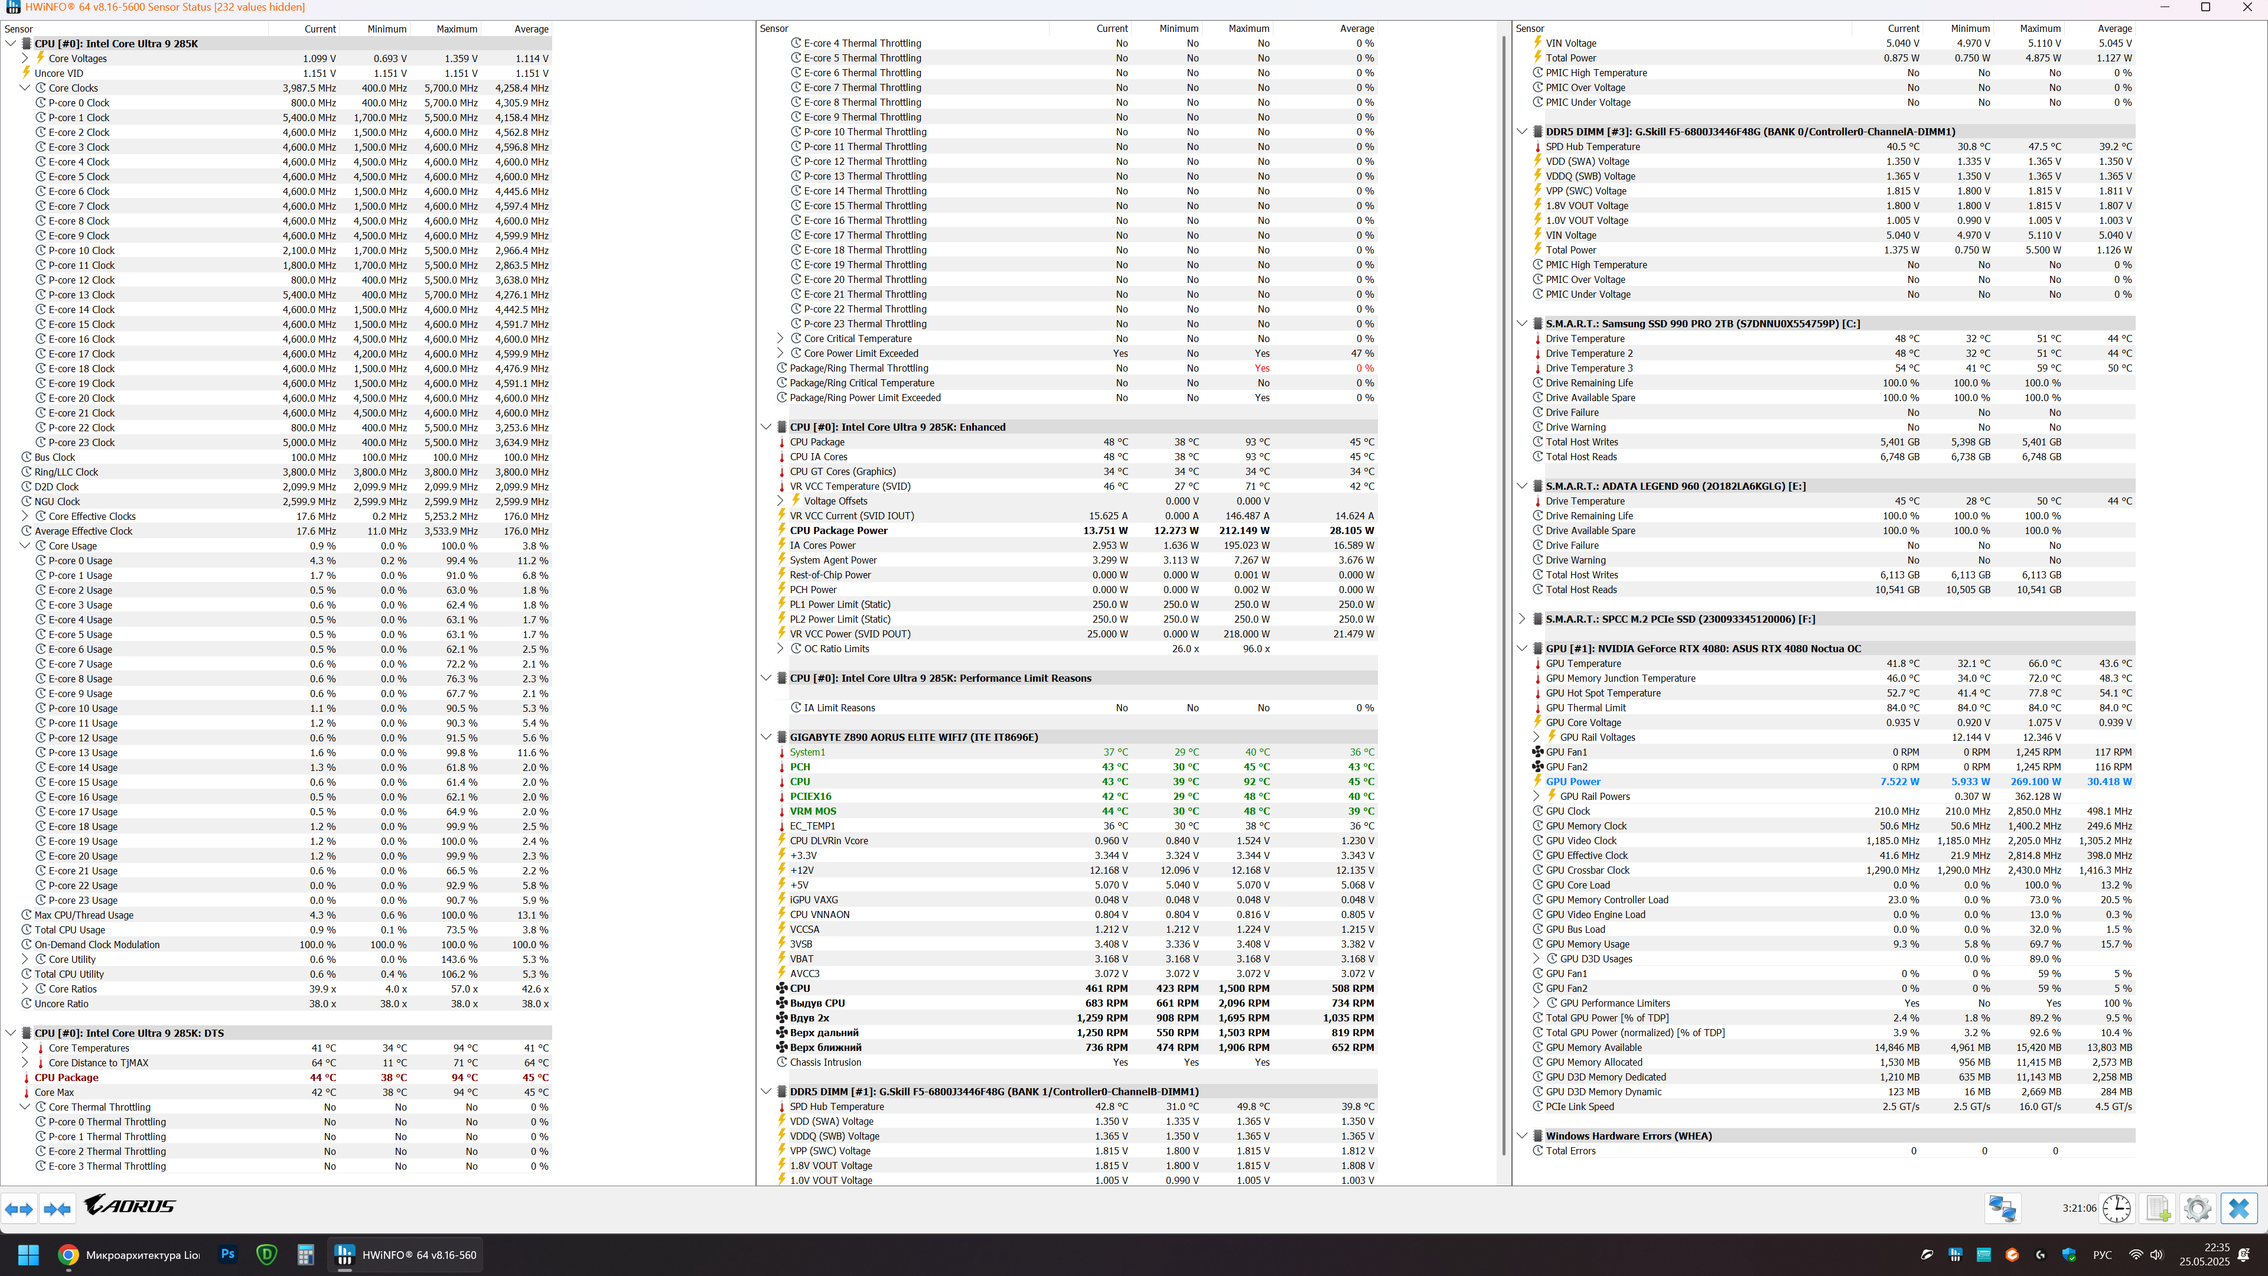Viewport: 2268px width, 1276px height.
Task: Open the remote network monitoring icon
Action: click(2002, 1208)
